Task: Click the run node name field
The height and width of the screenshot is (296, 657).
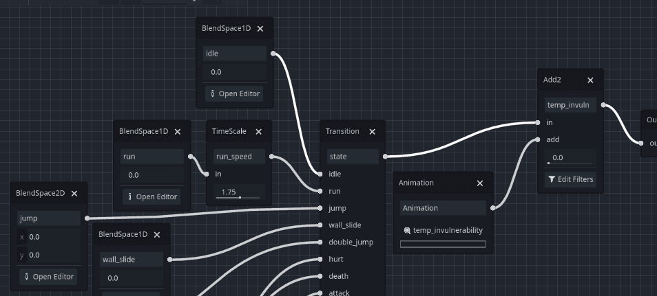Action: [152, 157]
